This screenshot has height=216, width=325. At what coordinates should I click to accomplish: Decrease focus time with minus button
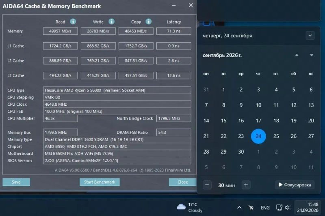[x=207, y=185]
